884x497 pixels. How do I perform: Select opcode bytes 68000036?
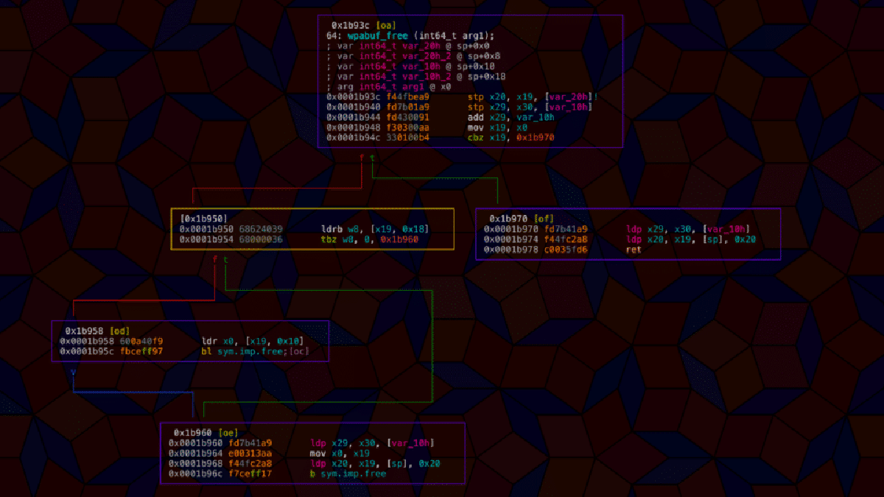pos(261,239)
